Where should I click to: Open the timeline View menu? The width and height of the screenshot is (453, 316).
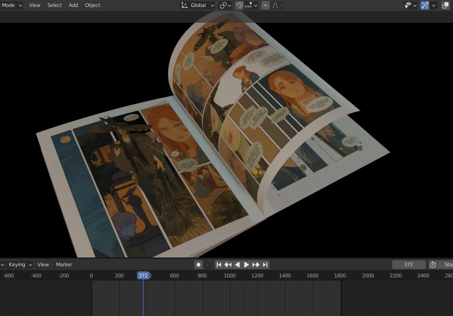[x=43, y=265]
